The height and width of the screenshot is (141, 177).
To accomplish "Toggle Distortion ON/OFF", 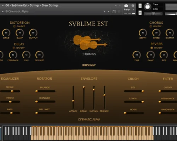I will [x=15, y=26].
